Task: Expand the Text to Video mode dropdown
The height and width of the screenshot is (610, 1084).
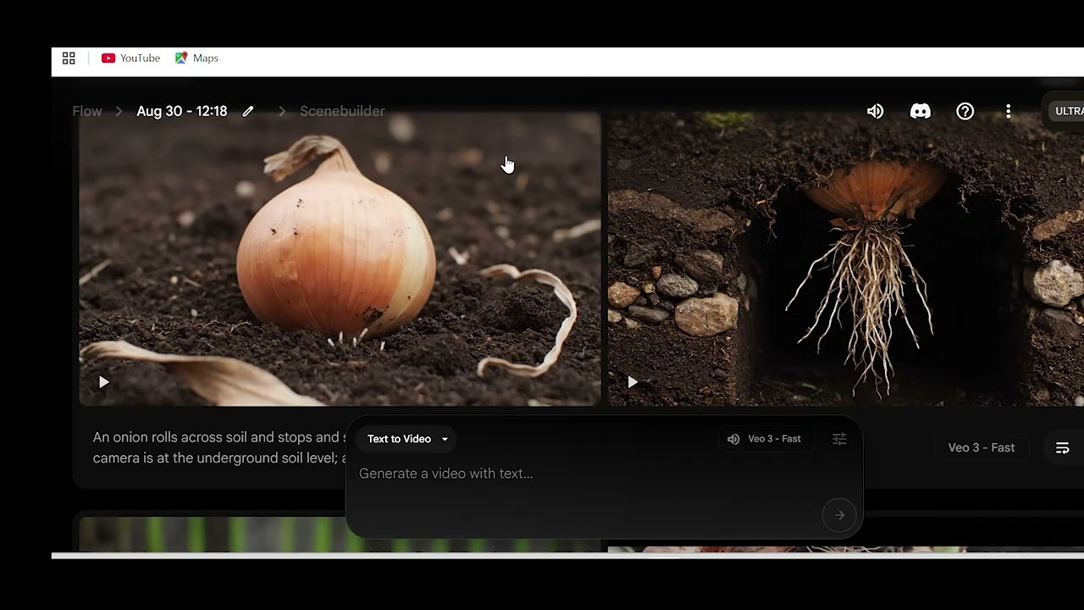Action: (407, 439)
